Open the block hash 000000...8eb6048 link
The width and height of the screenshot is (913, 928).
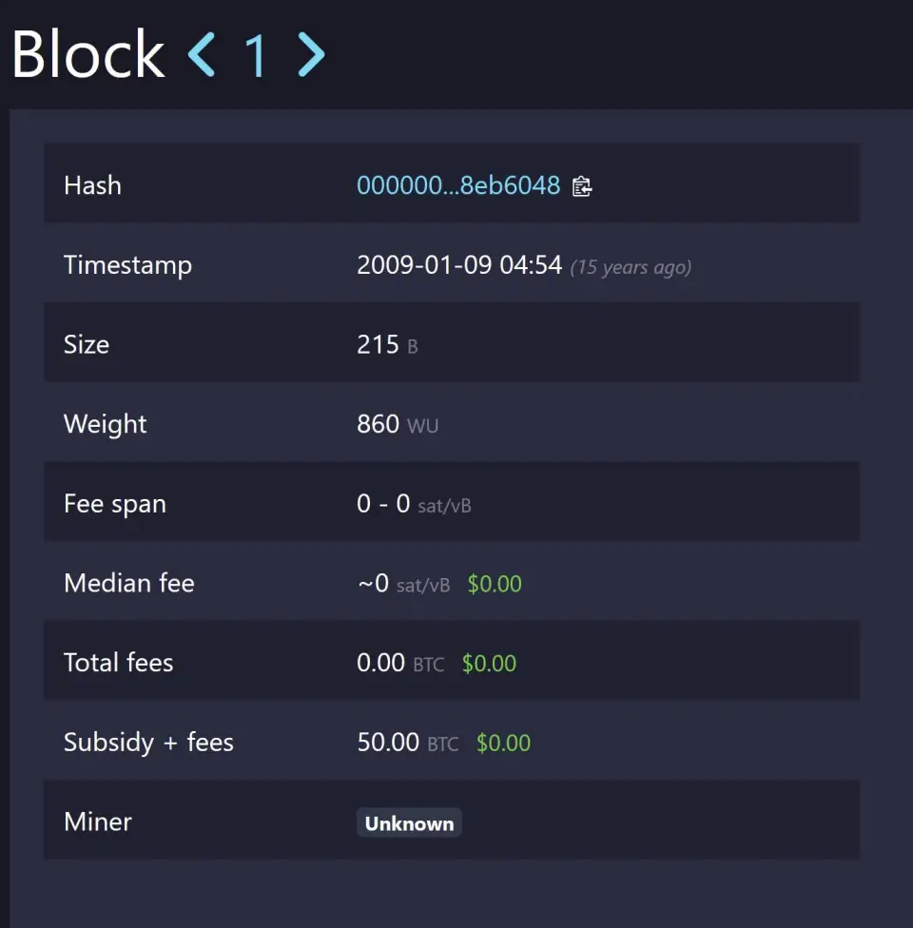click(x=458, y=185)
